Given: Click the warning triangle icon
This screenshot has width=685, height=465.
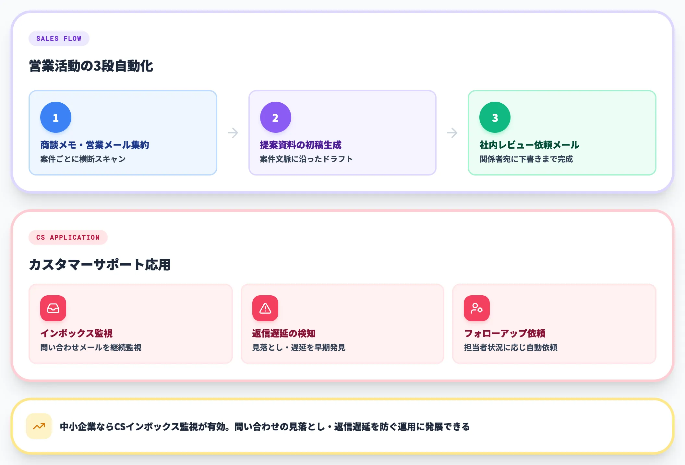Looking at the screenshot, I should coord(265,308).
